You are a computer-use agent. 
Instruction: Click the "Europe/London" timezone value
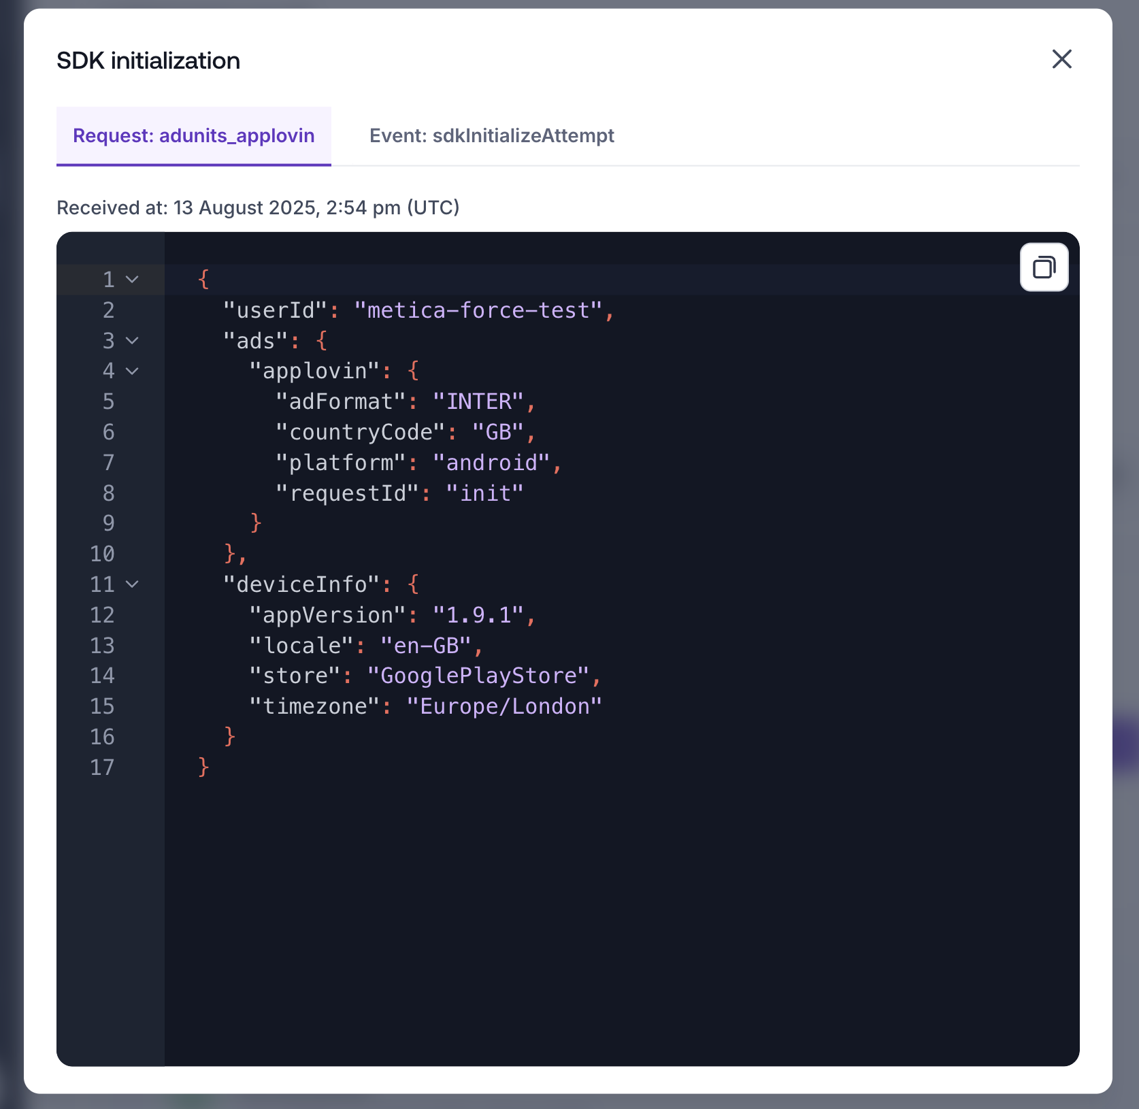[x=504, y=706]
